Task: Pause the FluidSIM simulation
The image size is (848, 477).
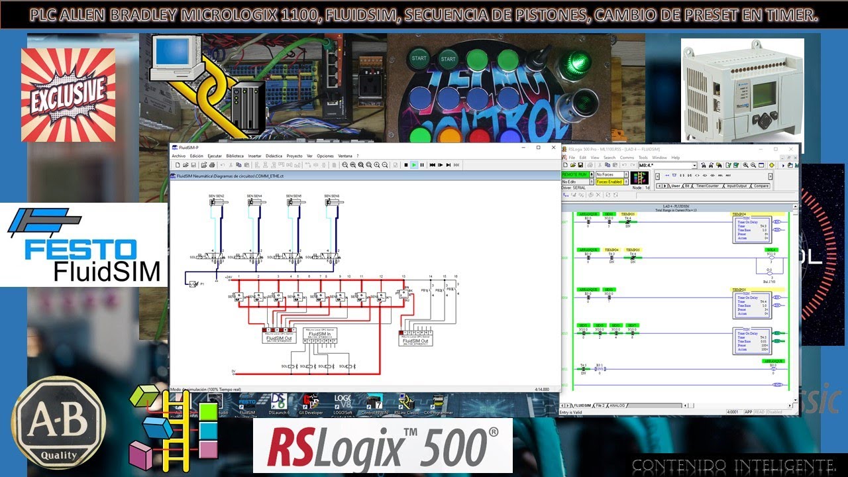Action: 422,165
